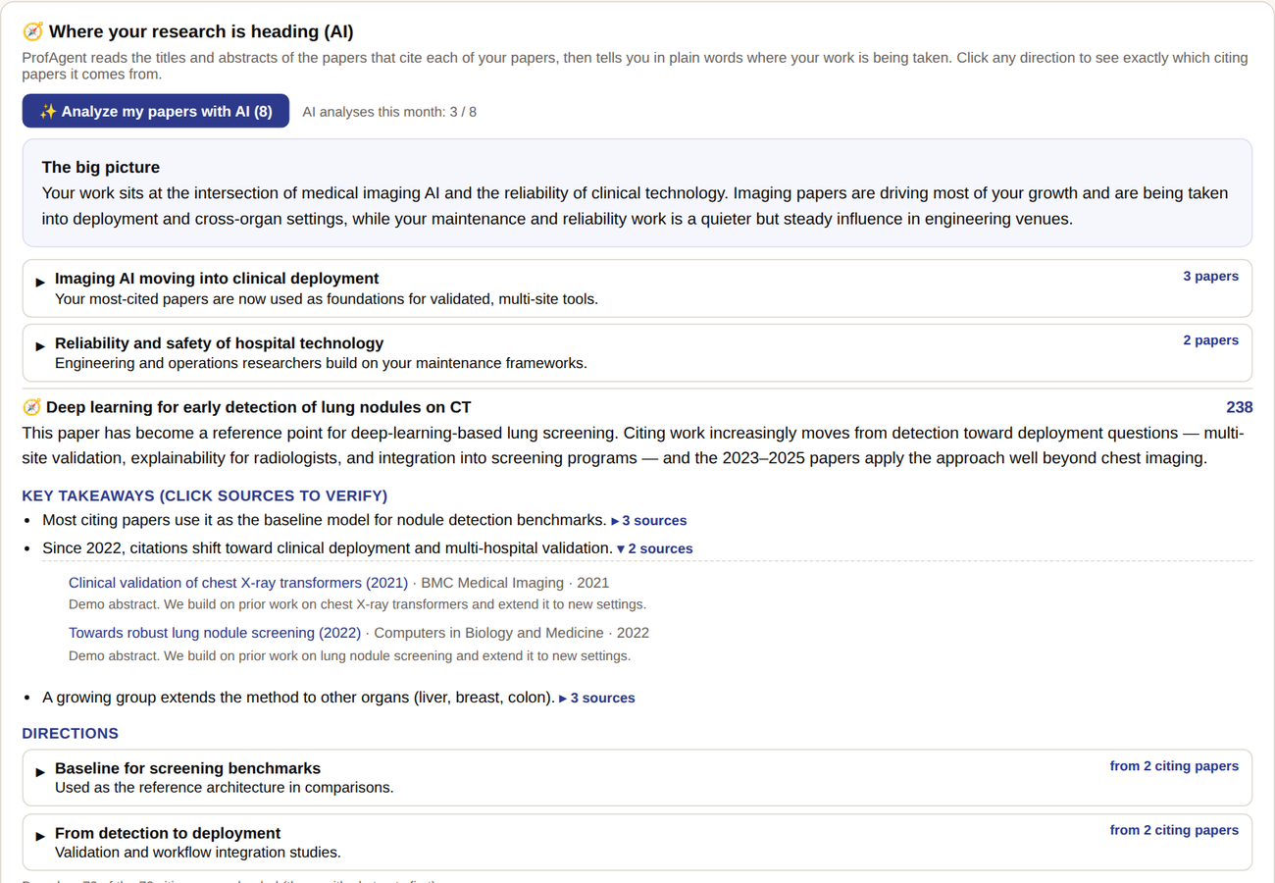Click the DIRECTIONS section heading
1275x883 pixels.
tap(71, 734)
